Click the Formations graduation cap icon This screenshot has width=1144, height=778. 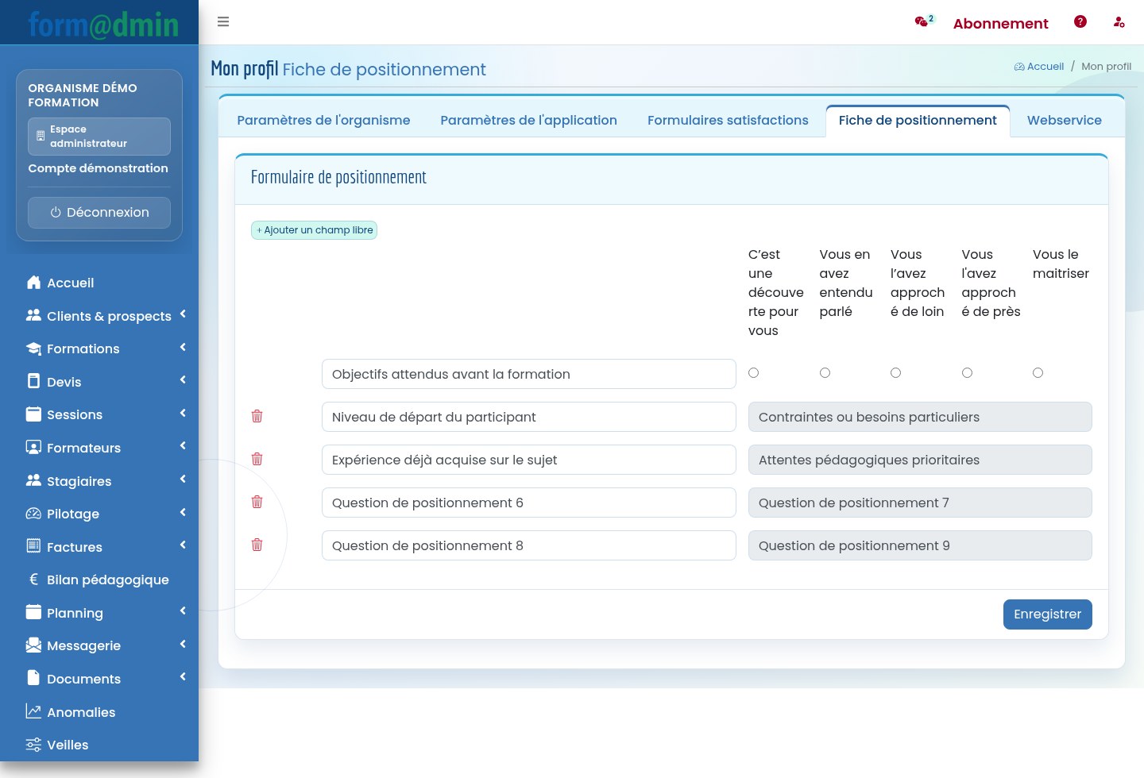tap(33, 349)
